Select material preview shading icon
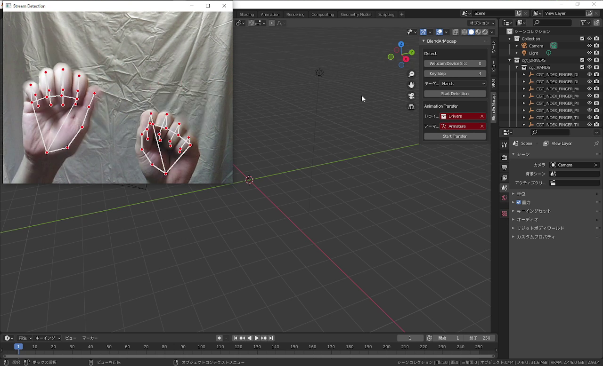The height and width of the screenshot is (366, 603). click(x=478, y=32)
